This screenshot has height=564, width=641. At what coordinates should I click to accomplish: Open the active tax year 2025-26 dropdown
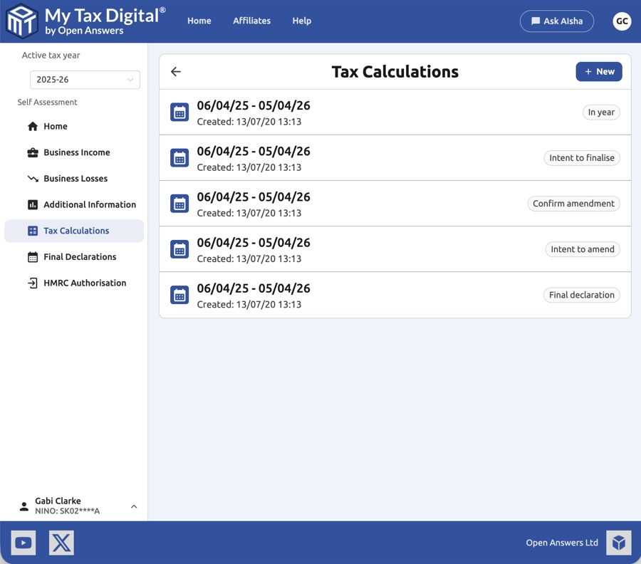(84, 79)
